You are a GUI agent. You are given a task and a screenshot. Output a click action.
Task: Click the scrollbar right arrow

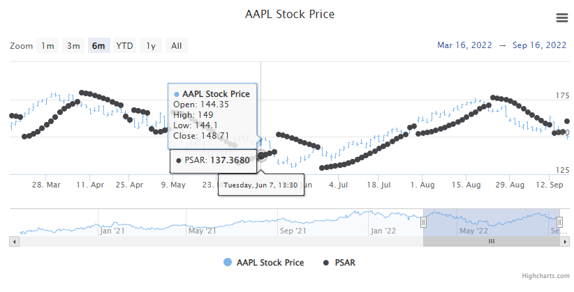tap(564, 241)
